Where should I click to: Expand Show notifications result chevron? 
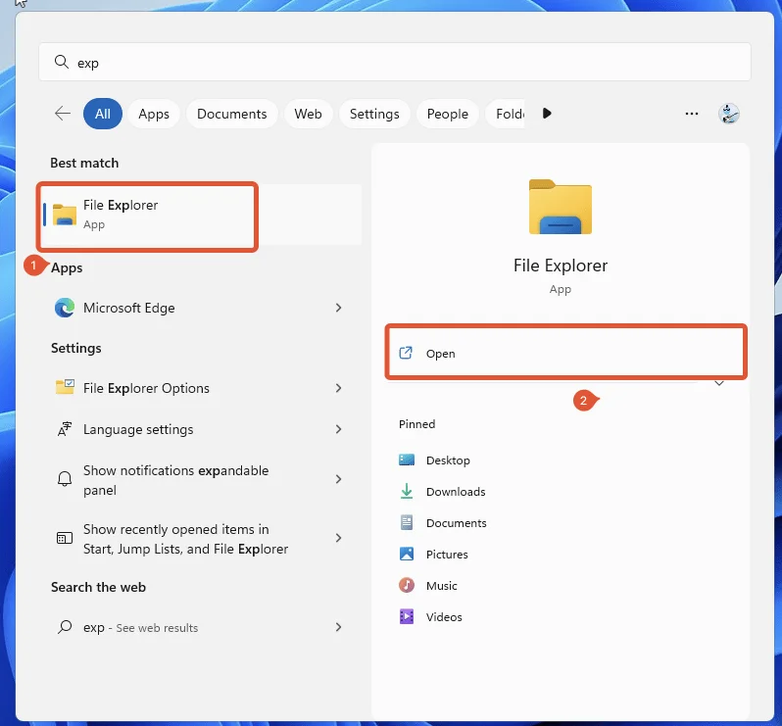339,479
